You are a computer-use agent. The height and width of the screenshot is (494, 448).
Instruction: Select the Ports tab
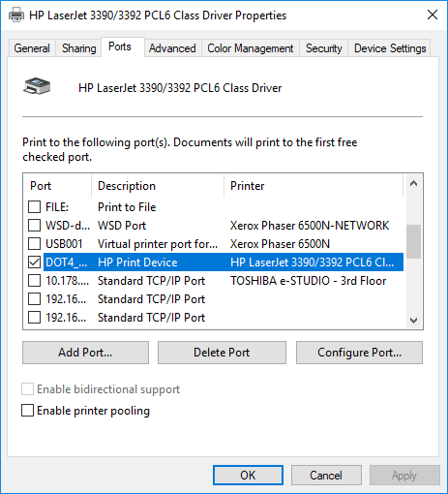pyautogui.click(x=123, y=47)
